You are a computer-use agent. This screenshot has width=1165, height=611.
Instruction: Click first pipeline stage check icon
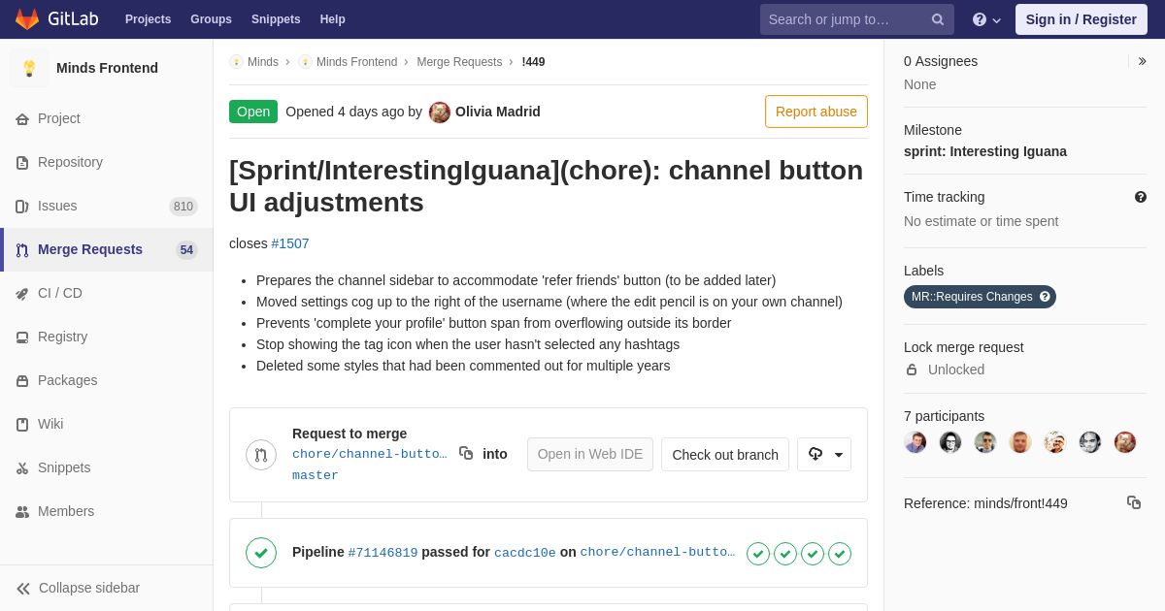click(x=758, y=554)
